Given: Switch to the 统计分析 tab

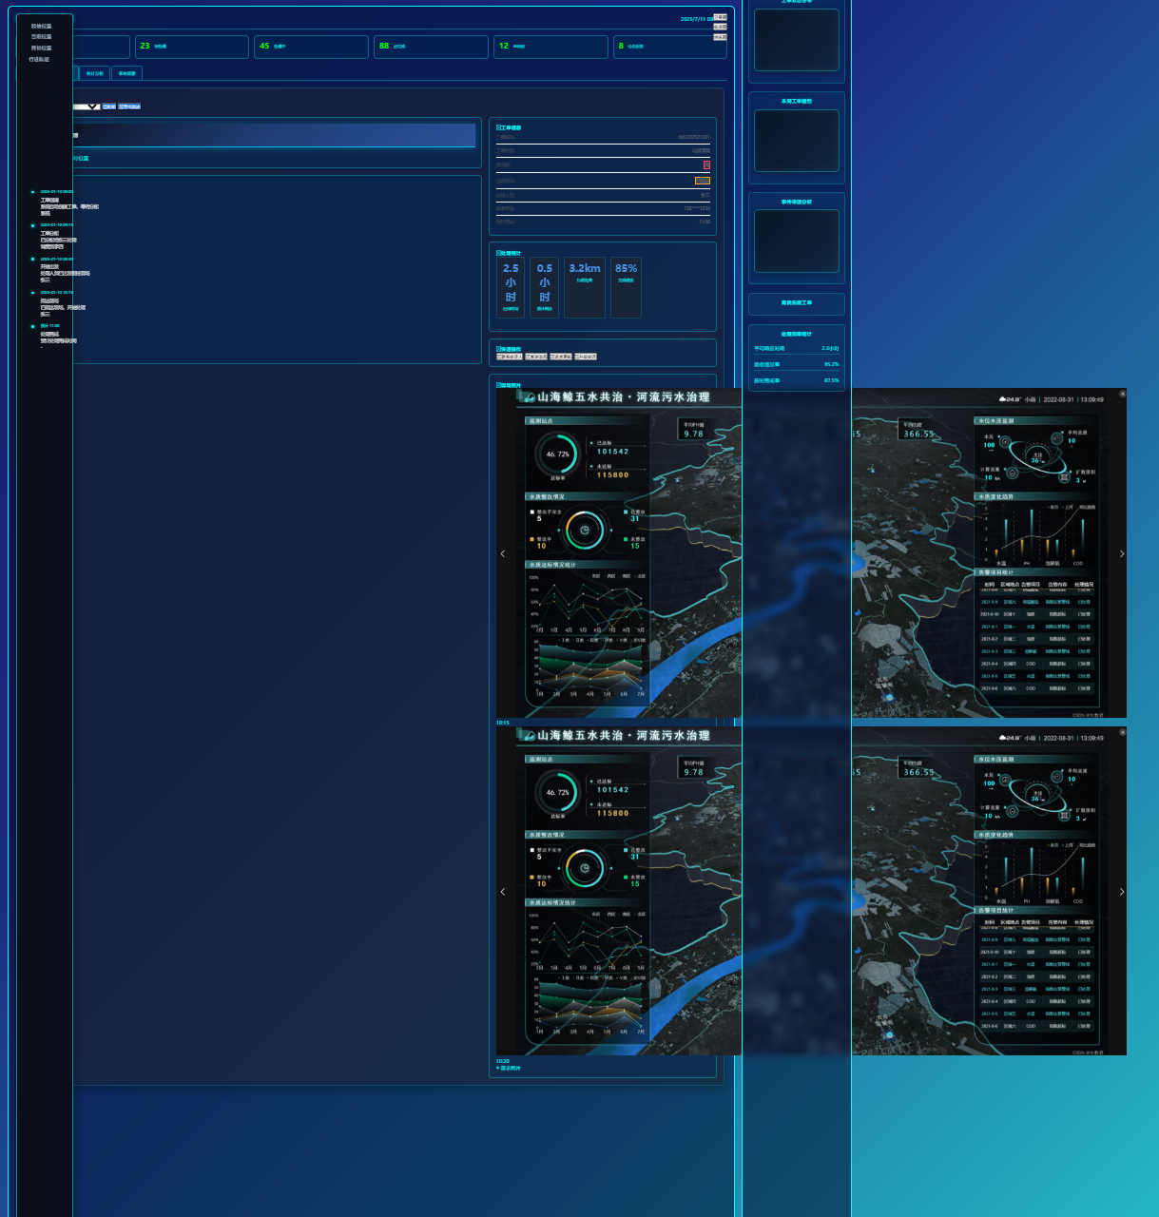Looking at the screenshot, I should (95, 73).
